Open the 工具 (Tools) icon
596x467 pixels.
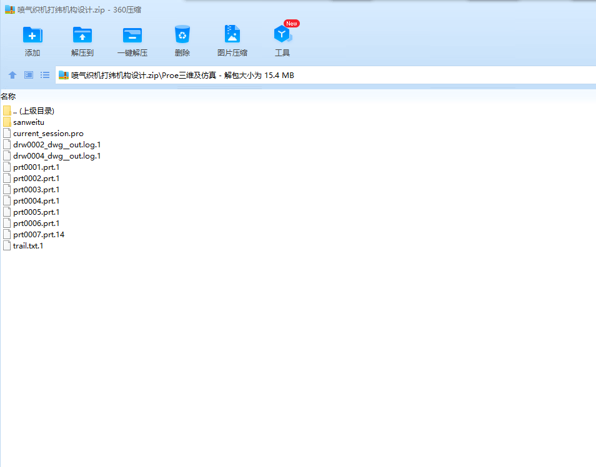click(x=282, y=34)
